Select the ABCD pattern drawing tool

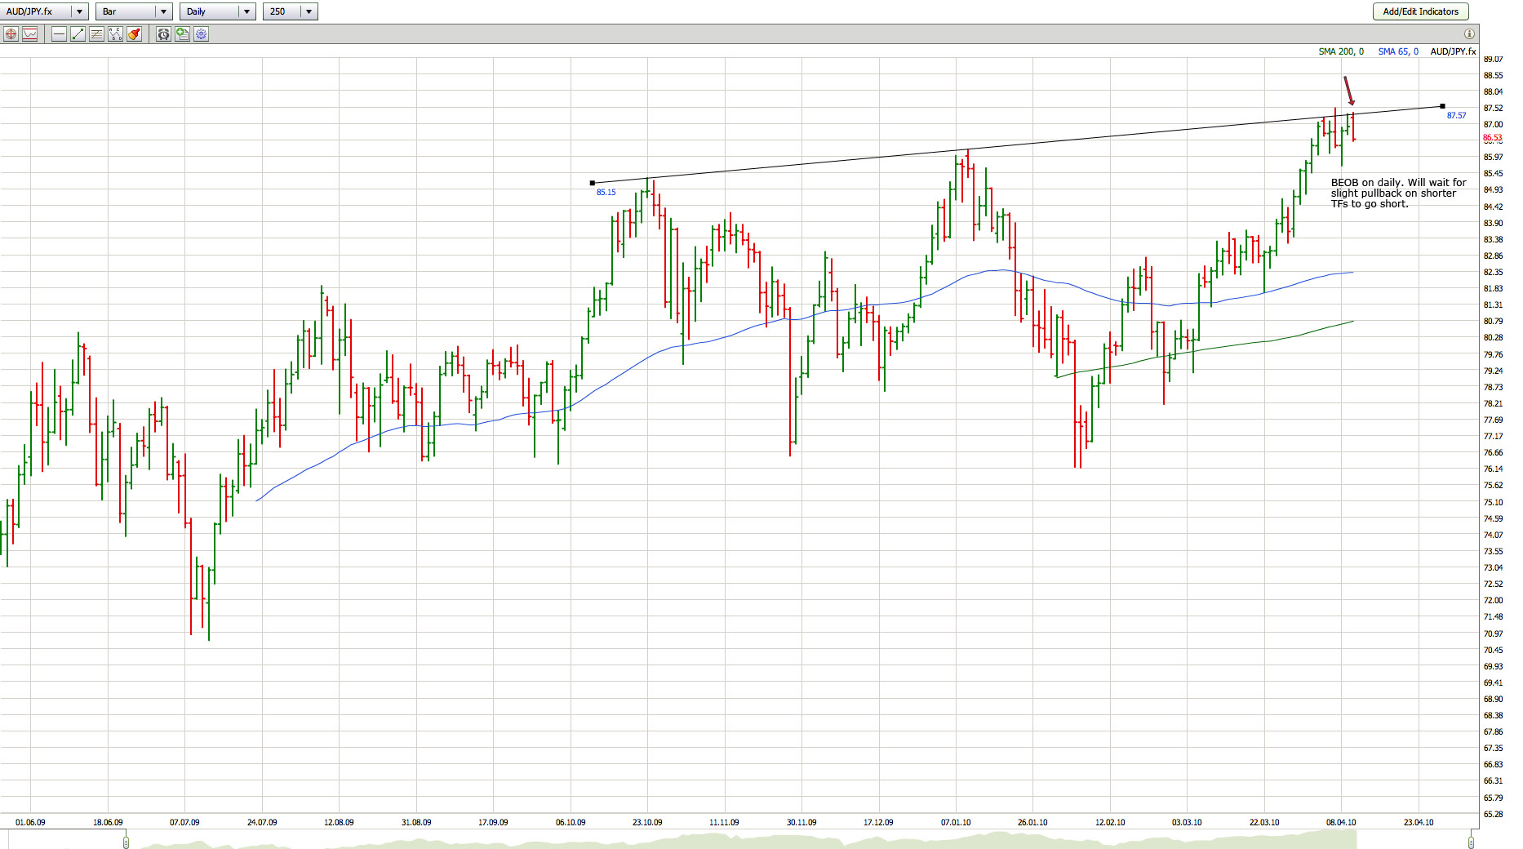pyautogui.click(x=115, y=34)
